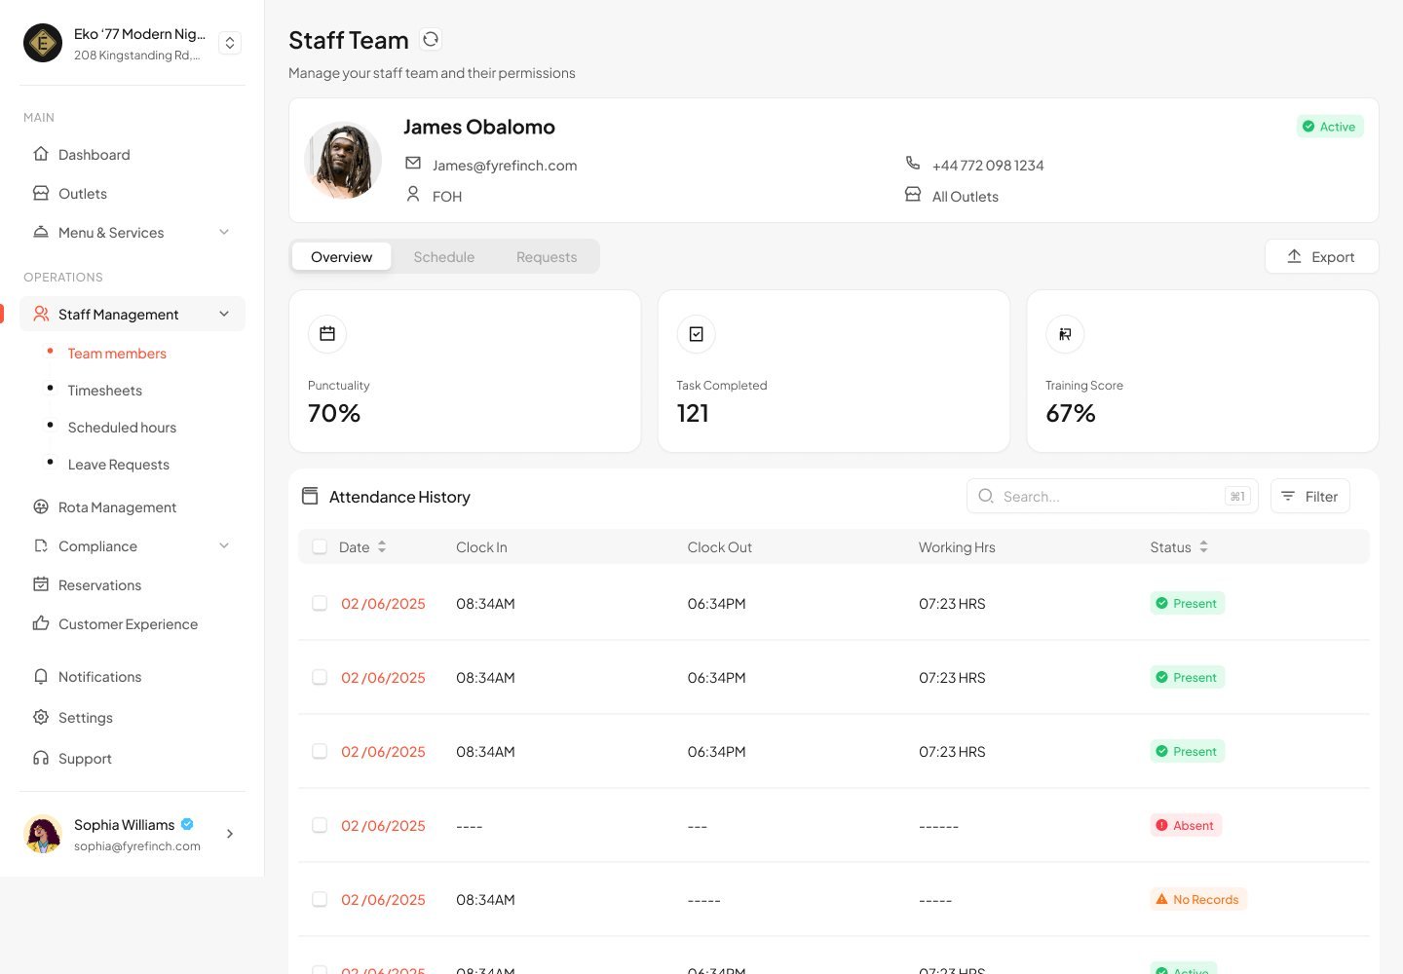Open Settings in the sidebar
The height and width of the screenshot is (974, 1403).
(x=86, y=718)
